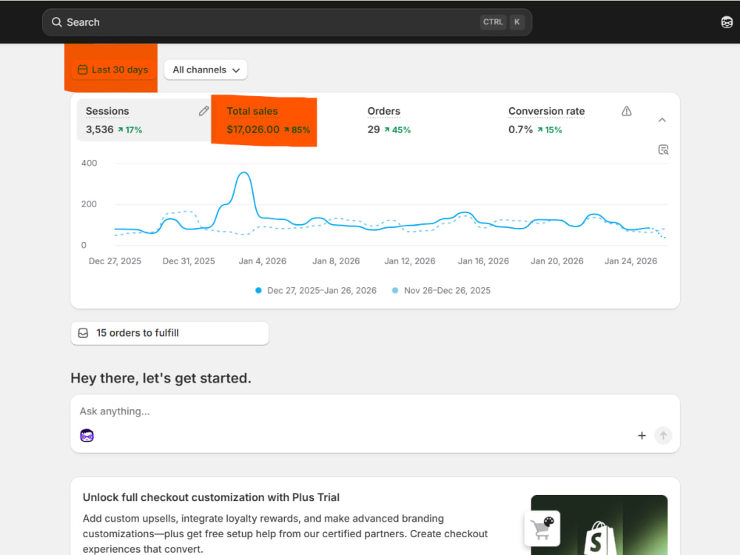Open the Sidekick assistant icon in top bar

[x=727, y=22]
